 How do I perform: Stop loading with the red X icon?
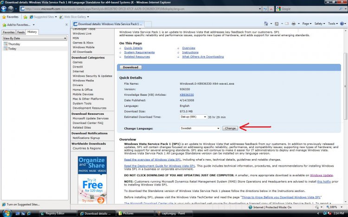[271, 9]
